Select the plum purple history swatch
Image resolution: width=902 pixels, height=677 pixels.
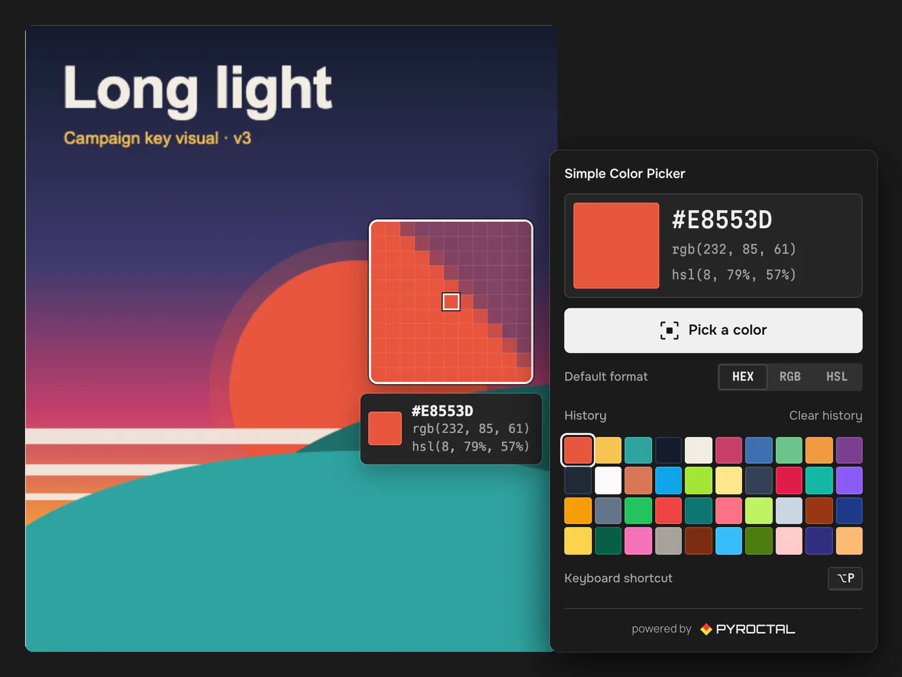tap(849, 450)
